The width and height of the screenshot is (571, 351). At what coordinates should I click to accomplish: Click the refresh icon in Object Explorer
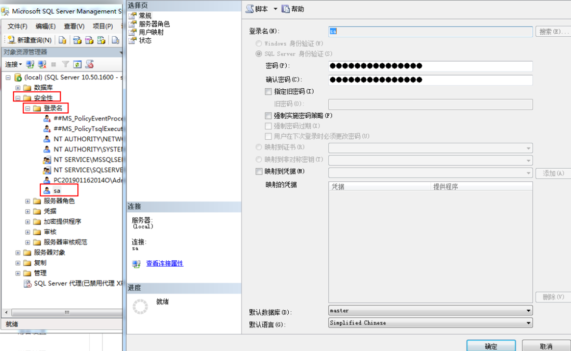click(77, 64)
